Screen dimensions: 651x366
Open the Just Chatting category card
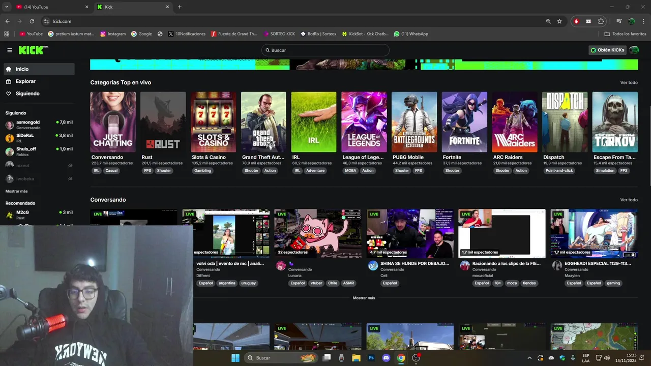(113, 122)
